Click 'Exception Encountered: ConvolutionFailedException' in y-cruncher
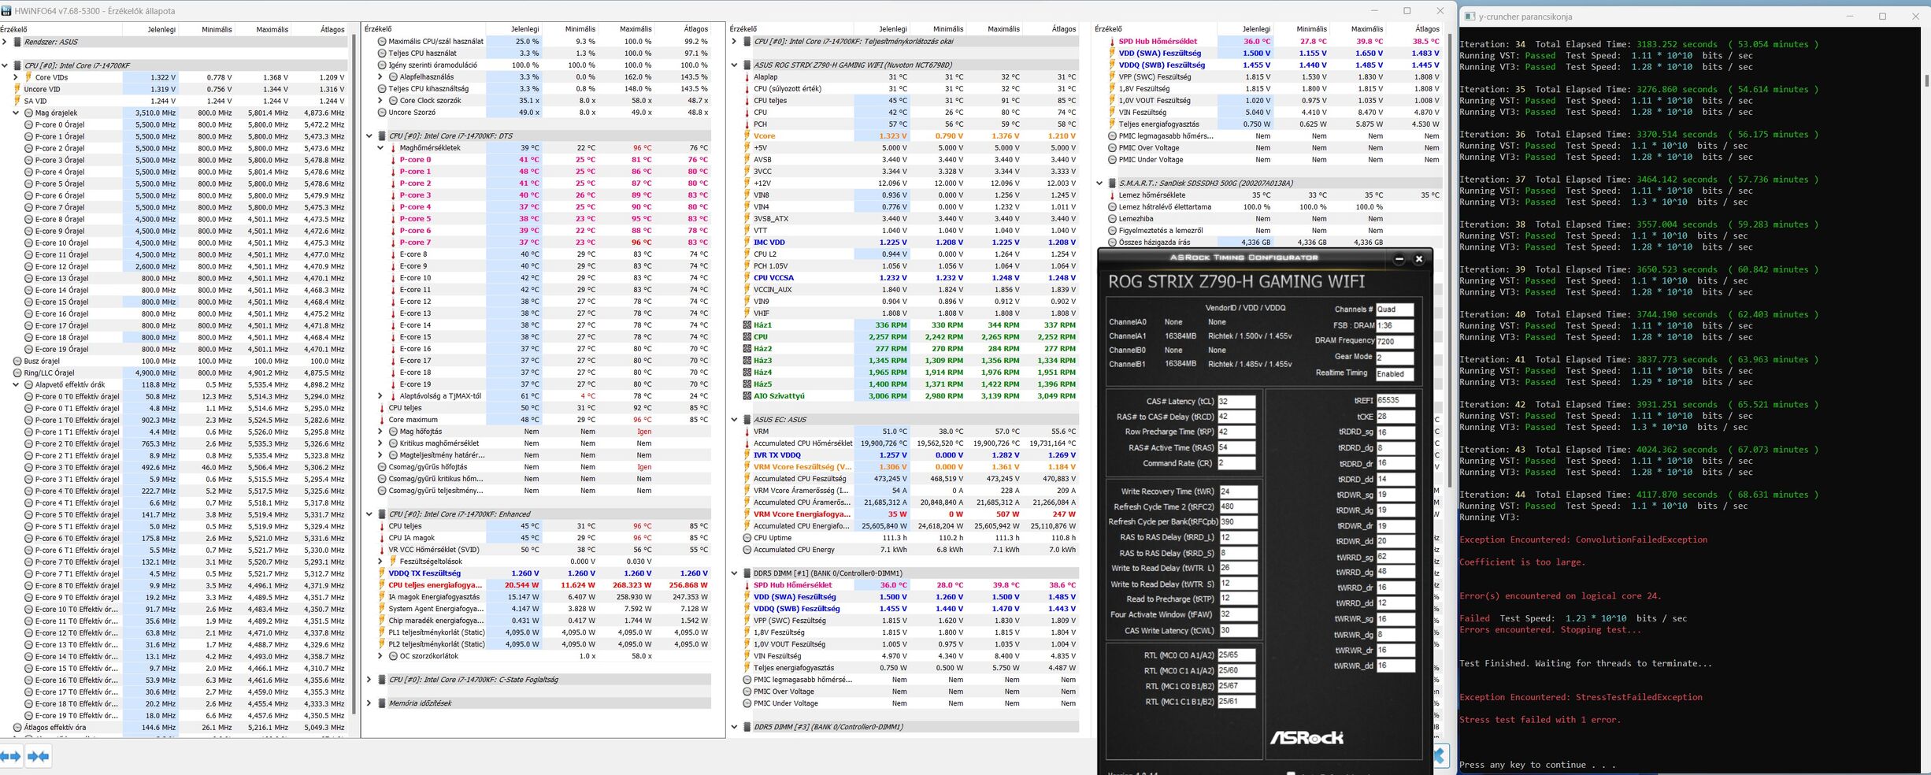Image resolution: width=1931 pixels, height=775 pixels. [x=1583, y=540]
